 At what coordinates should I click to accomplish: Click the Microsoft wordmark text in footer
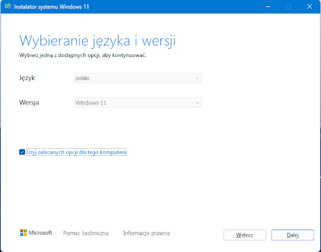40,233
